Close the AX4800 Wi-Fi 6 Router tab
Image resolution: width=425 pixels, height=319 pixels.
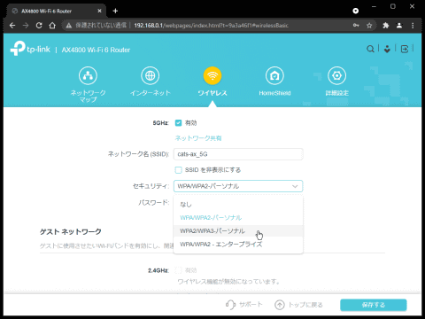tap(99, 11)
